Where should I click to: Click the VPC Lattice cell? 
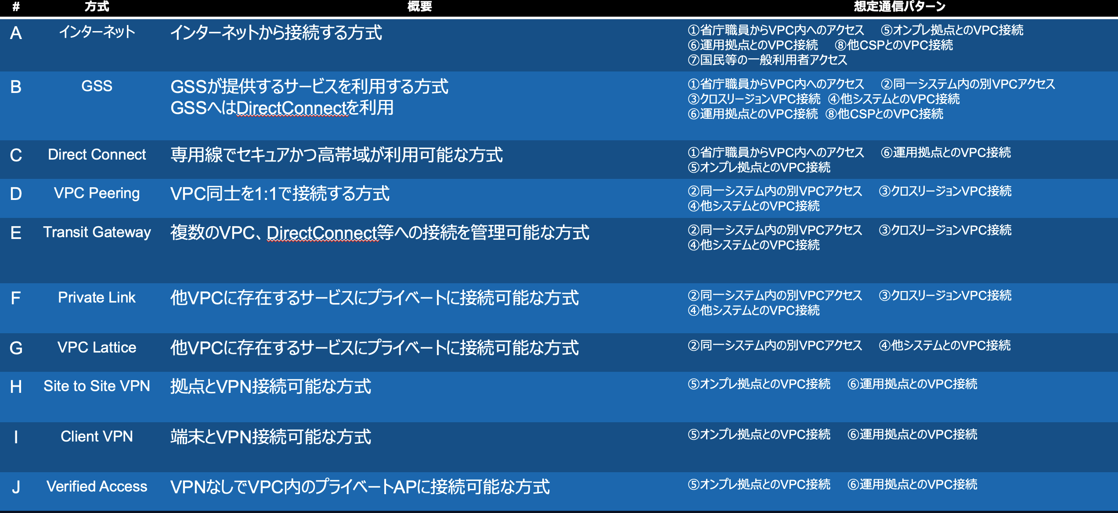[x=97, y=348]
